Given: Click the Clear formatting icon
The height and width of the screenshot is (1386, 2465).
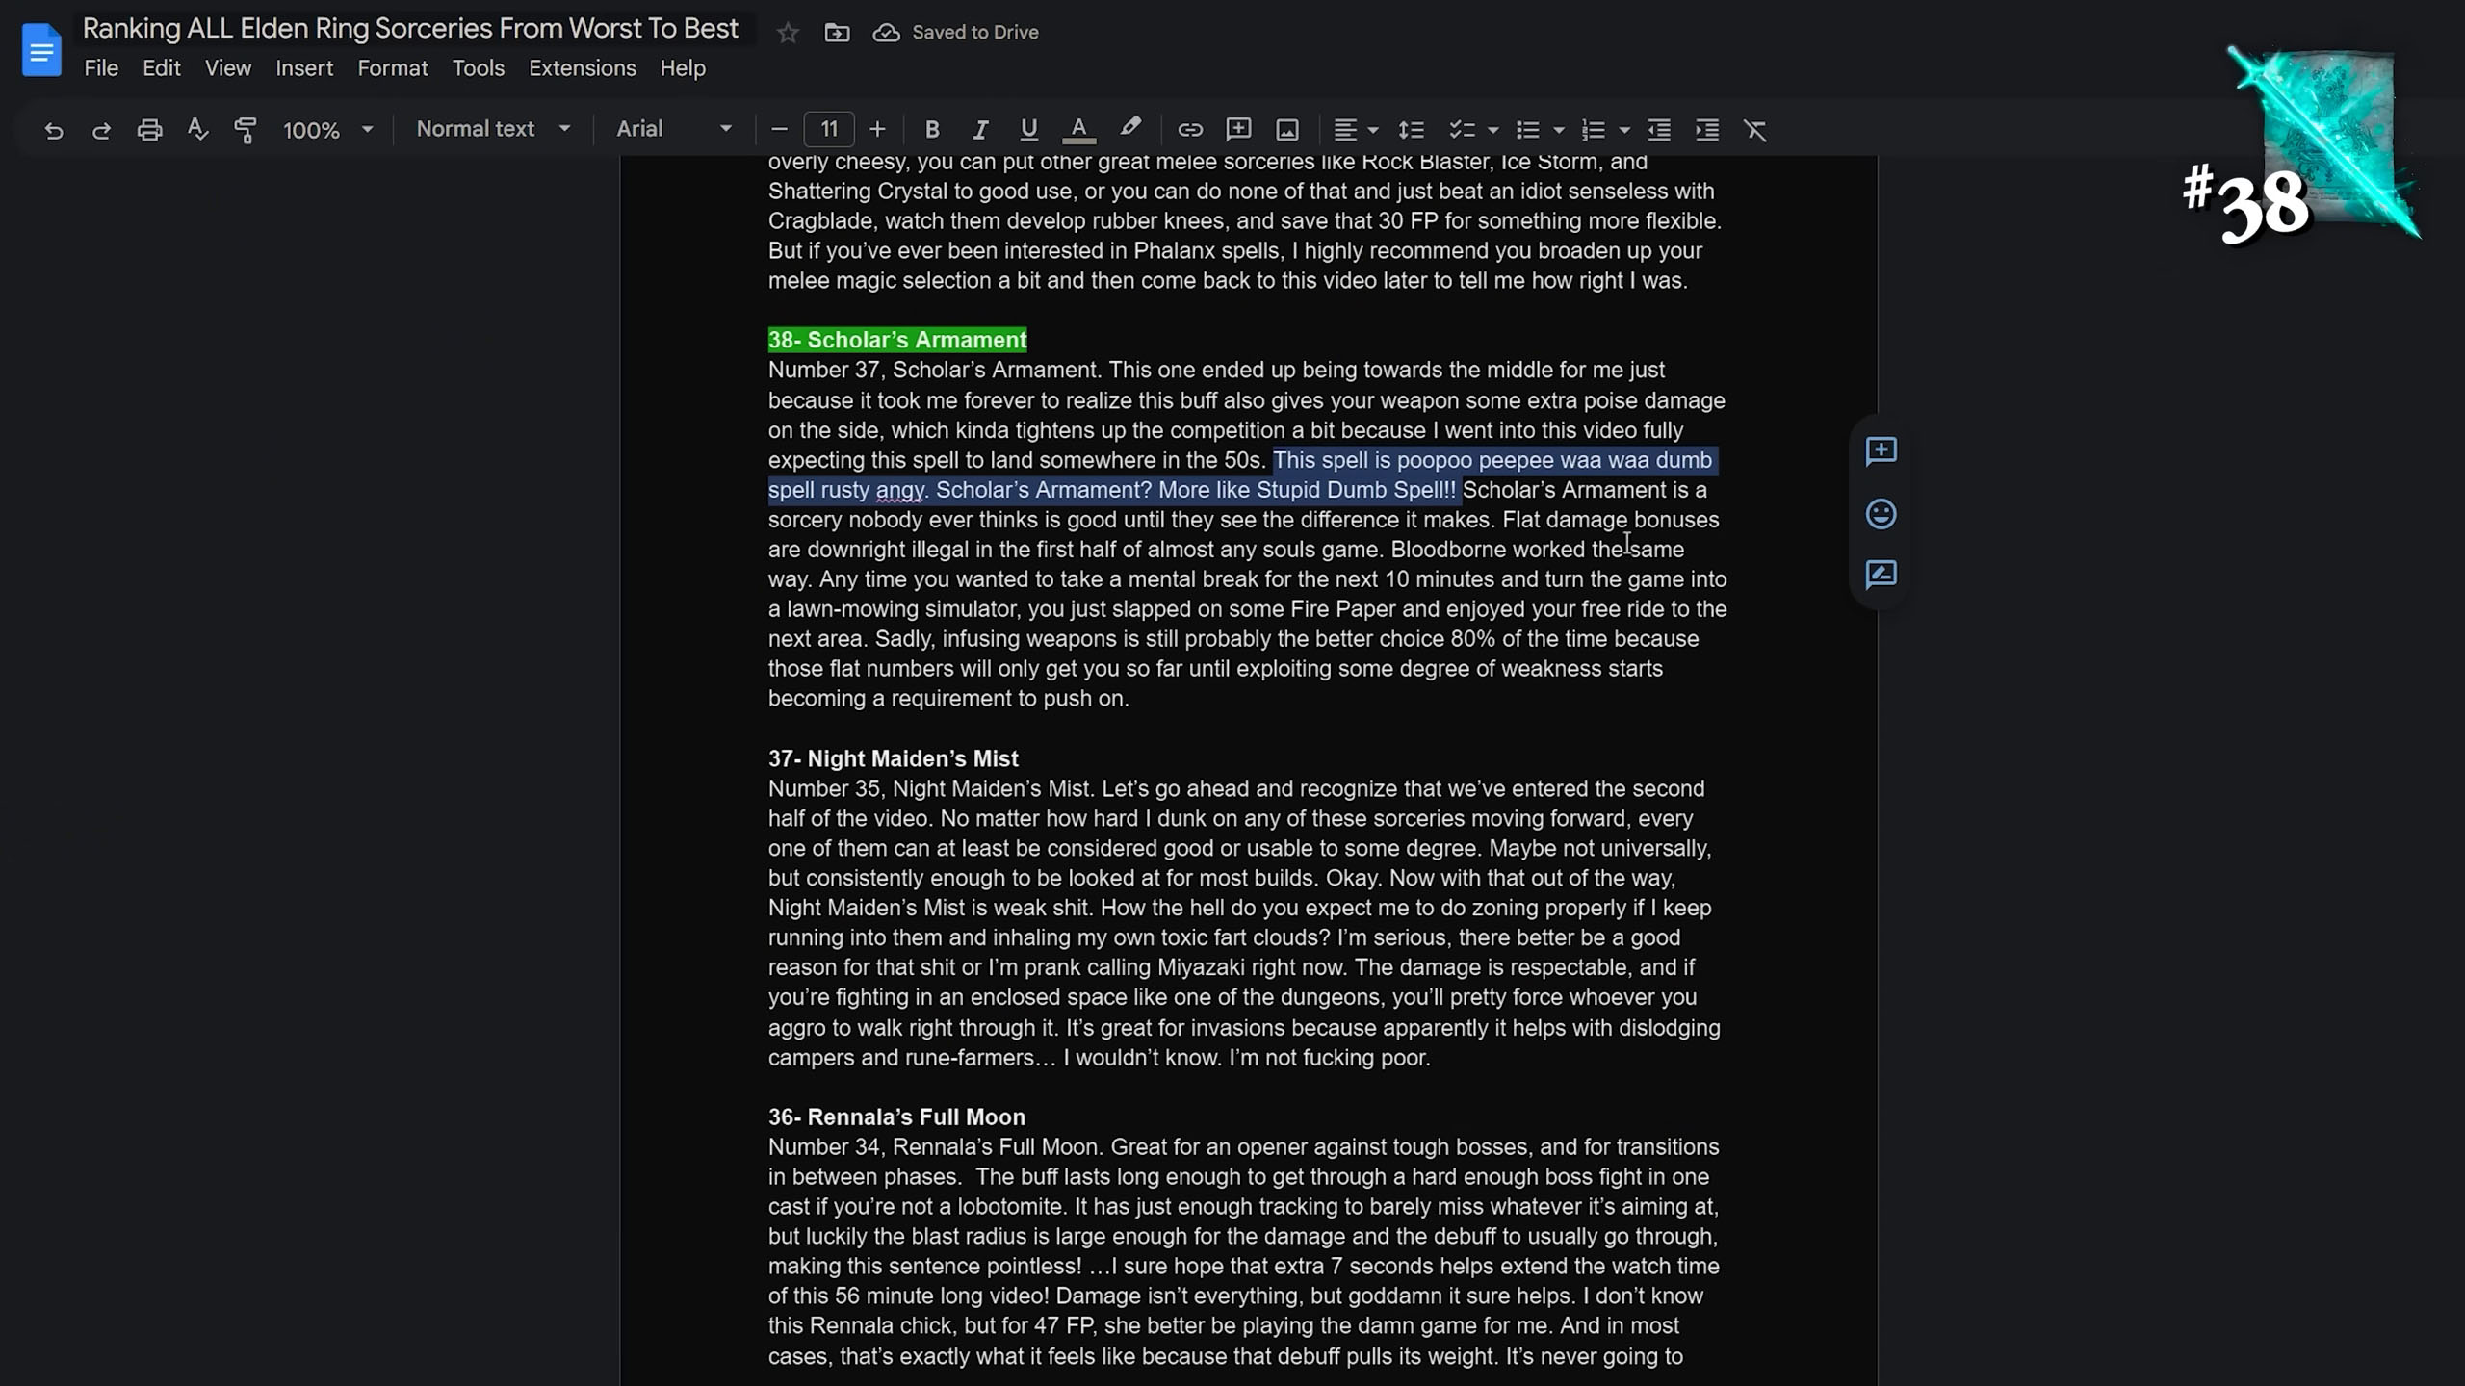Looking at the screenshot, I should tap(1754, 130).
